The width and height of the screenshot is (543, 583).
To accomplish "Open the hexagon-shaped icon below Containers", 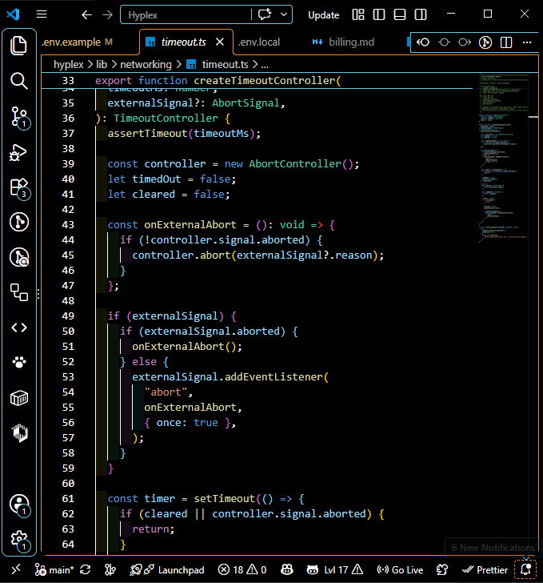I will pyautogui.click(x=20, y=432).
